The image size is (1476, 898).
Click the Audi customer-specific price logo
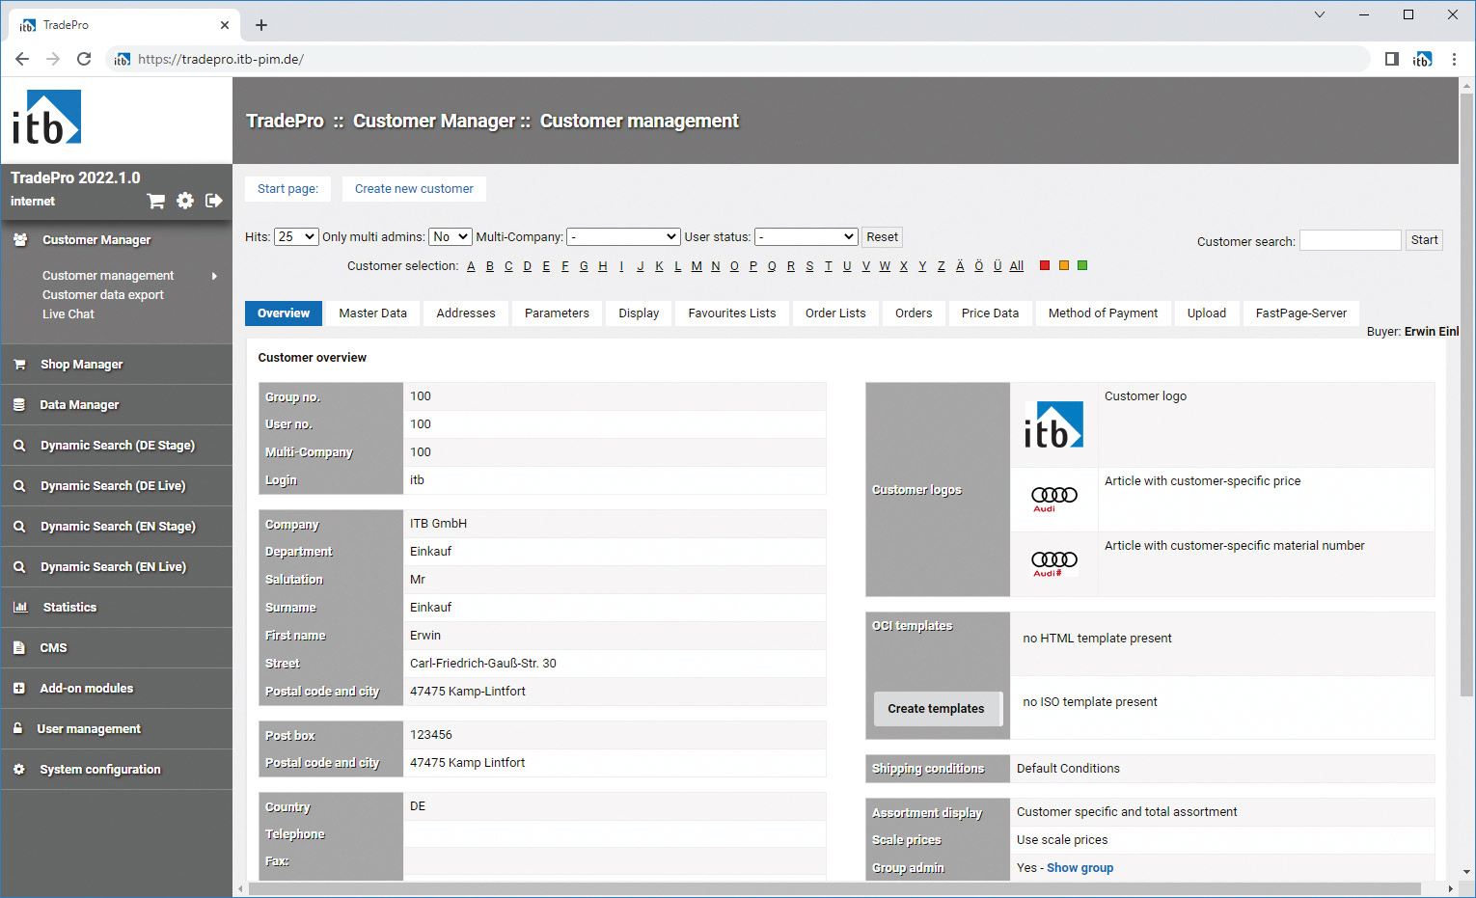(1053, 499)
